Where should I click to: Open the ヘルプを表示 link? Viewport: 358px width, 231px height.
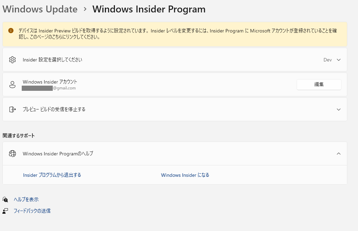(26, 200)
